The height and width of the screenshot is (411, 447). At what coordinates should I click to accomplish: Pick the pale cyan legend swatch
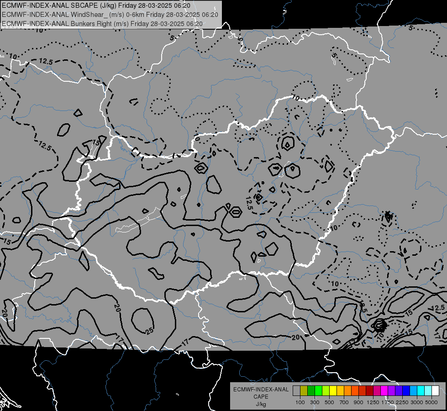(x=428, y=390)
